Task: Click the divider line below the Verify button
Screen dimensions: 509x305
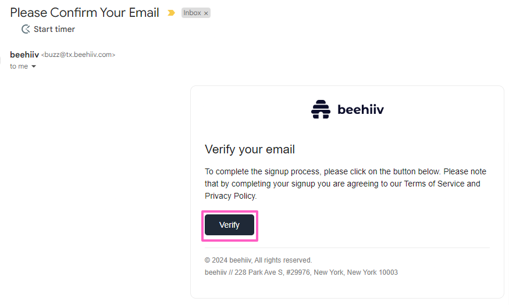Action: pos(347,247)
